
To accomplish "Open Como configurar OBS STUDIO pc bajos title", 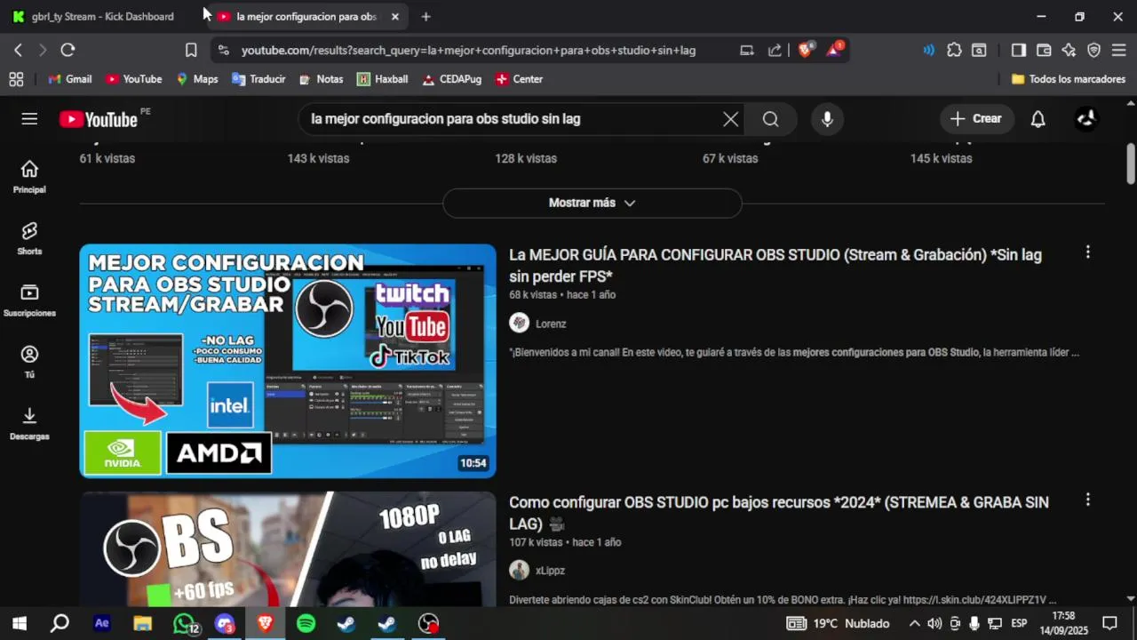I will pos(779,513).
